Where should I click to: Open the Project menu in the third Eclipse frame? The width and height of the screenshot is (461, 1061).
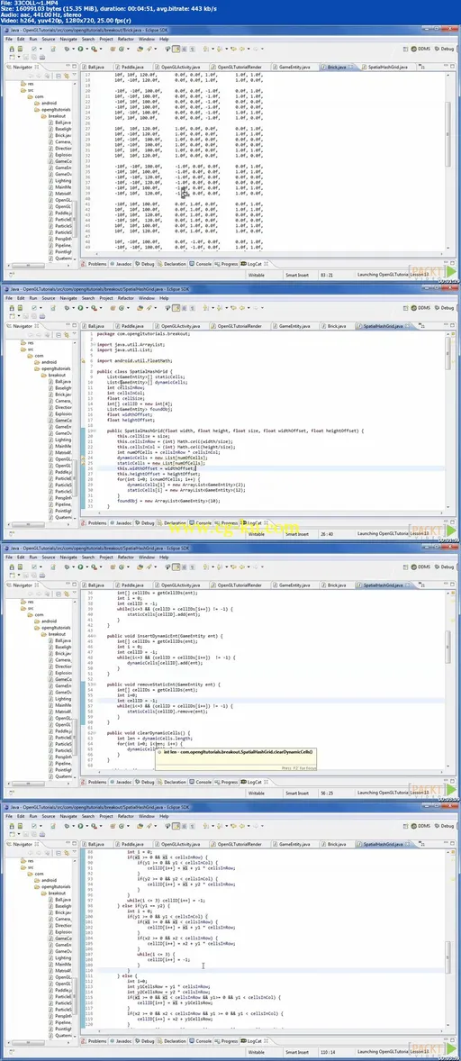(106, 557)
